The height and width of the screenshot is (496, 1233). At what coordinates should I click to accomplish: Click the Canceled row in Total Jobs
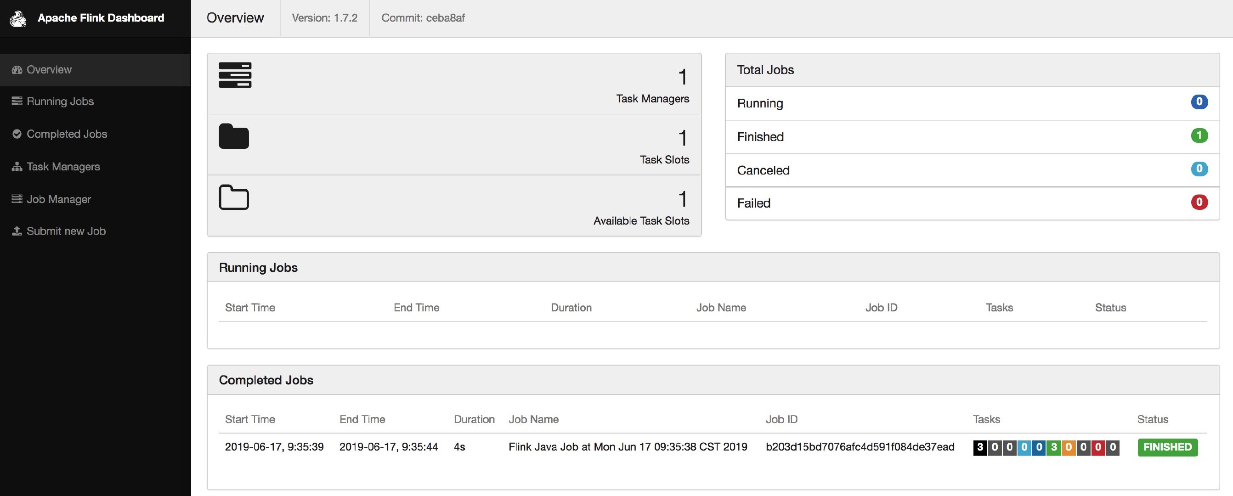click(x=764, y=170)
